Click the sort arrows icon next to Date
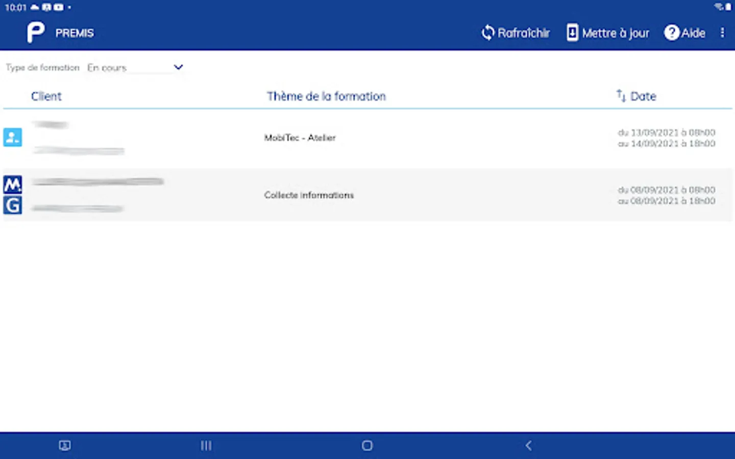The width and height of the screenshot is (735, 459). (621, 95)
